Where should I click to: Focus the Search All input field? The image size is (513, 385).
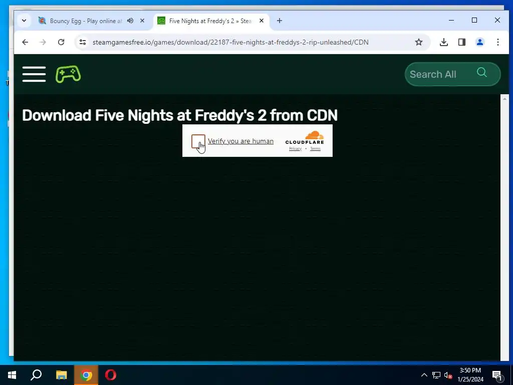point(452,74)
